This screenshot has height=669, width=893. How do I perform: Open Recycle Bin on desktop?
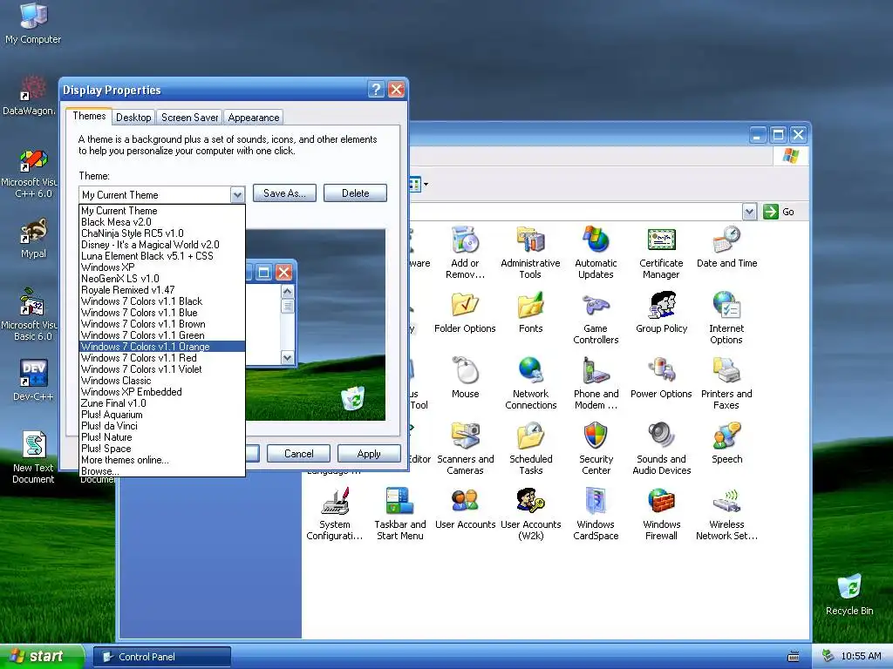[x=849, y=594]
